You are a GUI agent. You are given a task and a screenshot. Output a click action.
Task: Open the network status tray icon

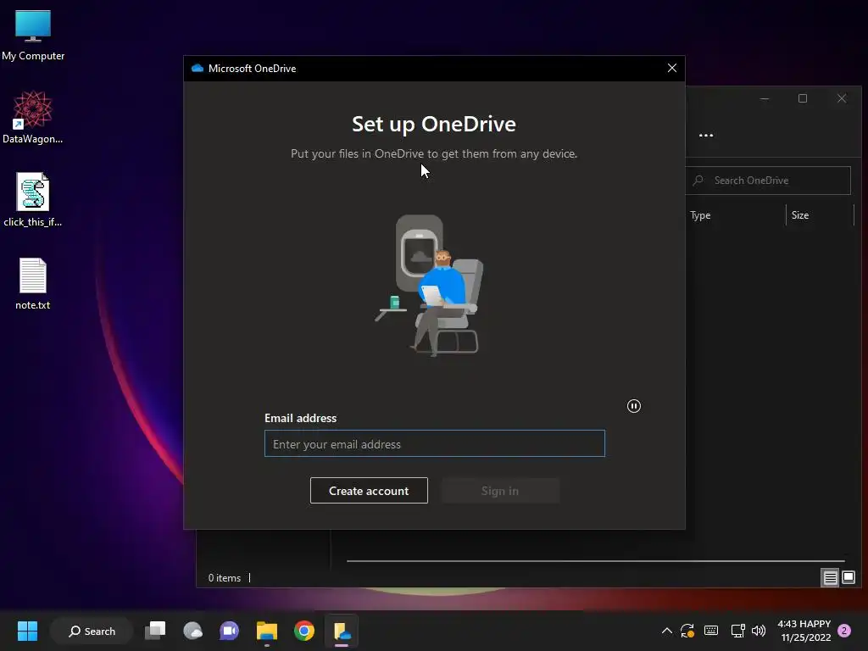click(x=737, y=631)
